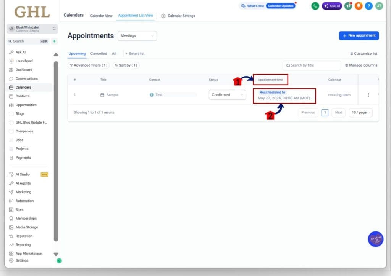This screenshot has width=391, height=276.
Task: Add a Smart list
Action: [135, 53]
